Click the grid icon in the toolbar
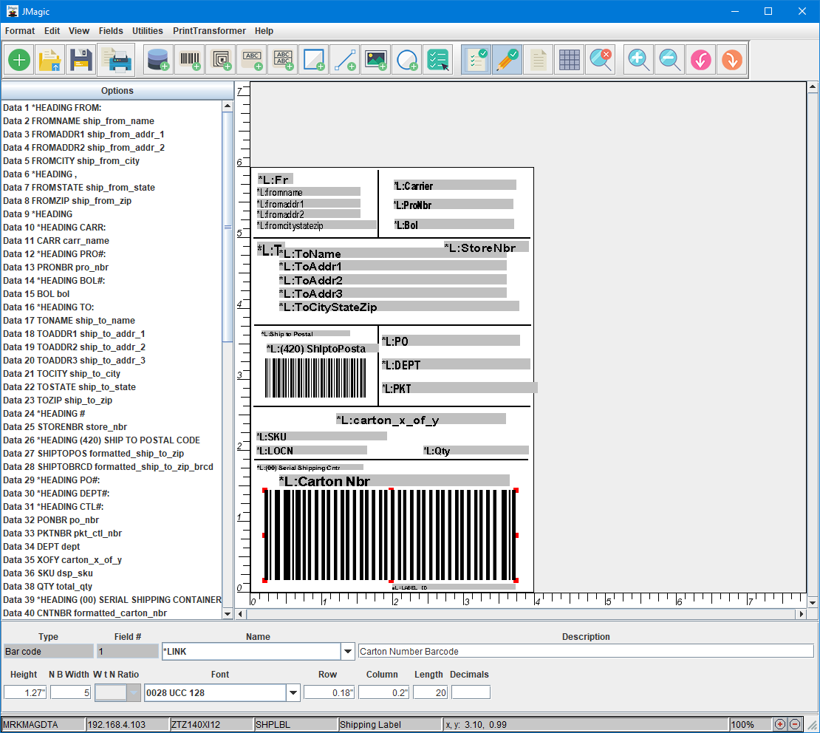Image resolution: width=820 pixels, height=733 pixels. [x=569, y=60]
